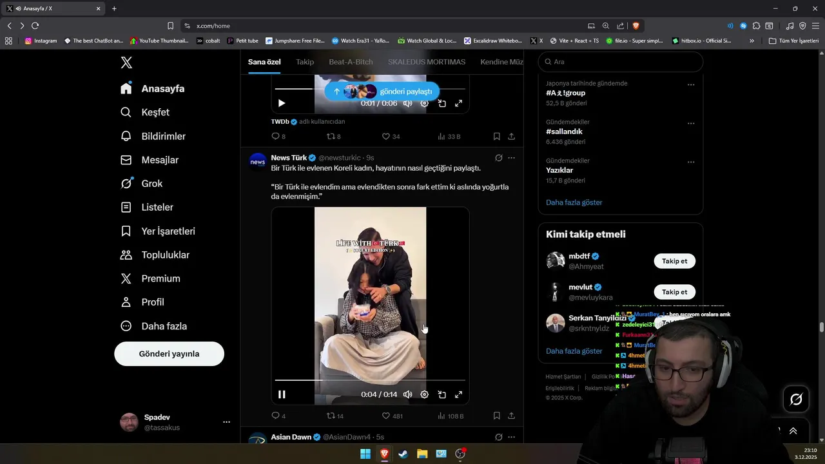The image size is (825, 464).
Task: Seek the News Türk video progress bar
Action: [x=370, y=380]
